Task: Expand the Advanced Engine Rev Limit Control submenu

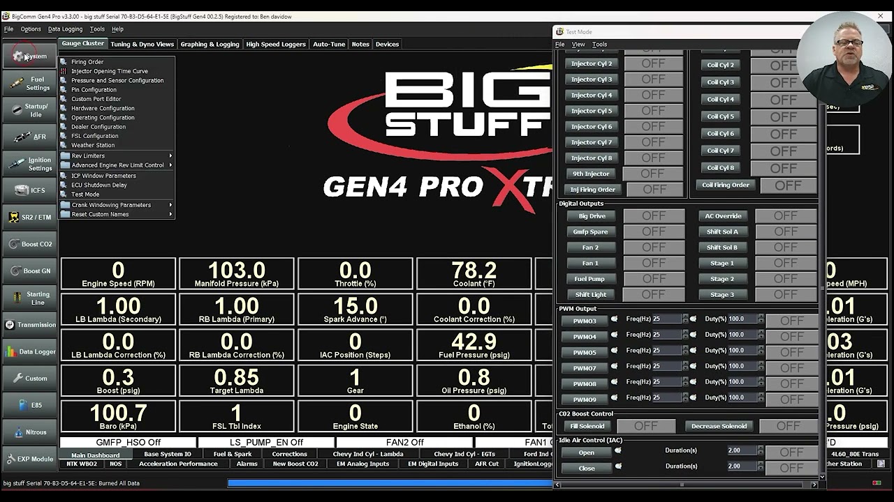Action: pyautogui.click(x=117, y=165)
